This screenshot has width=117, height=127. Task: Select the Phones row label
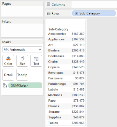click(54, 106)
